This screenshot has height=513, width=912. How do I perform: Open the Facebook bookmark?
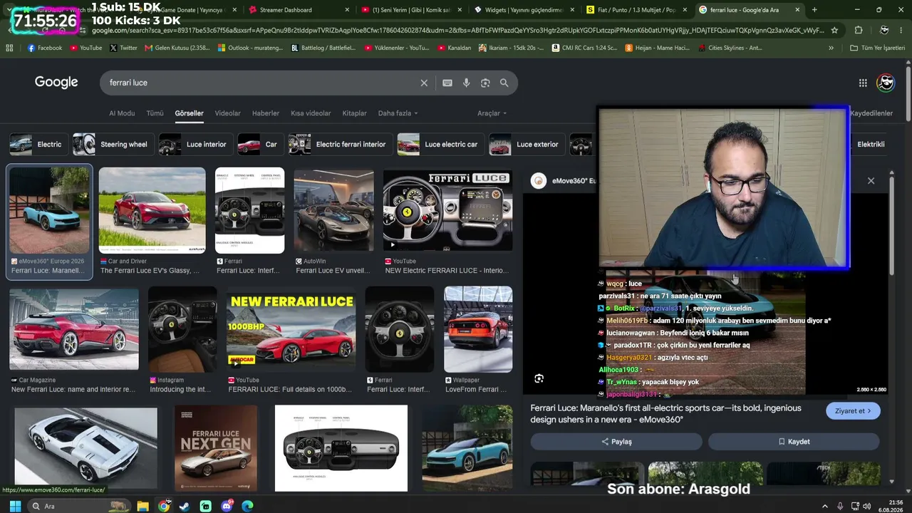[45, 48]
